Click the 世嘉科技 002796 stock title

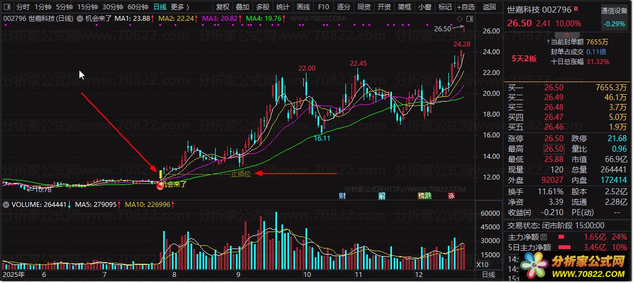pyautogui.click(x=539, y=10)
